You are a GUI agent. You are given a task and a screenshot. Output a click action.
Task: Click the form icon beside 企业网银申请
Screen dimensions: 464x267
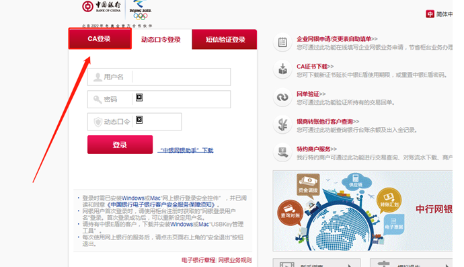point(282,42)
